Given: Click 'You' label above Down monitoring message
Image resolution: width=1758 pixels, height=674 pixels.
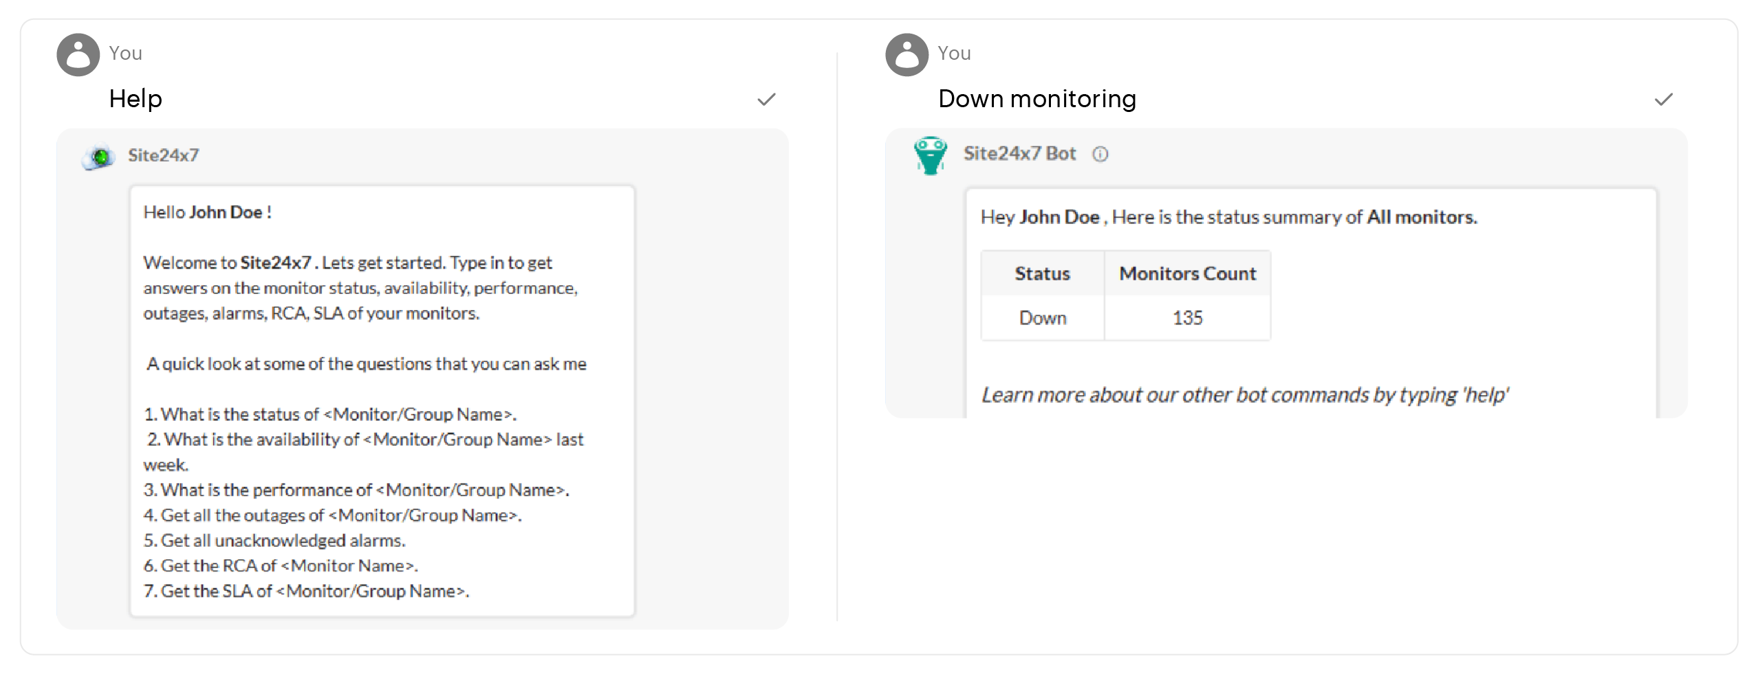Looking at the screenshot, I should pos(955,54).
